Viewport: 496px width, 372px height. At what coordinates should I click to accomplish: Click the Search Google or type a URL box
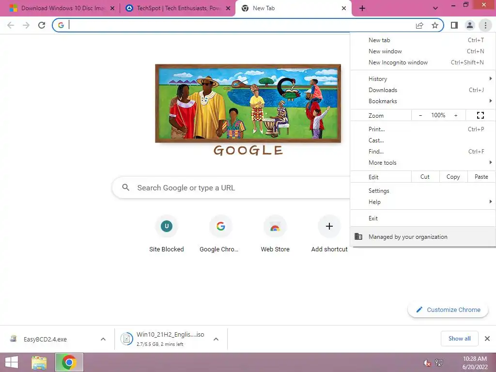point(231,187)
